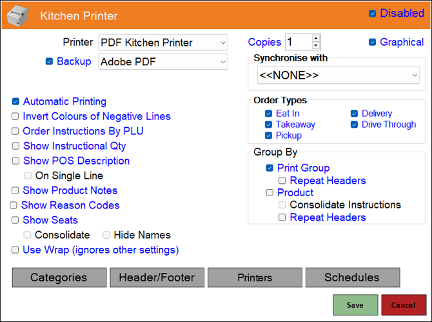Uncheck the Drive Through order type
Viewport: 432px width, 322px height.
click(354, 125)
